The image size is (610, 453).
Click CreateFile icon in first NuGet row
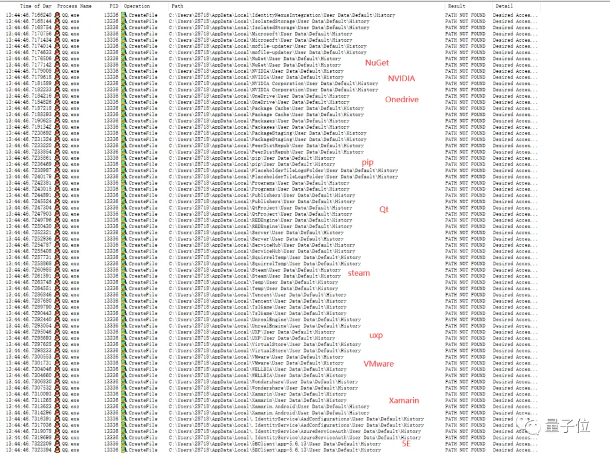click(125, 59)
